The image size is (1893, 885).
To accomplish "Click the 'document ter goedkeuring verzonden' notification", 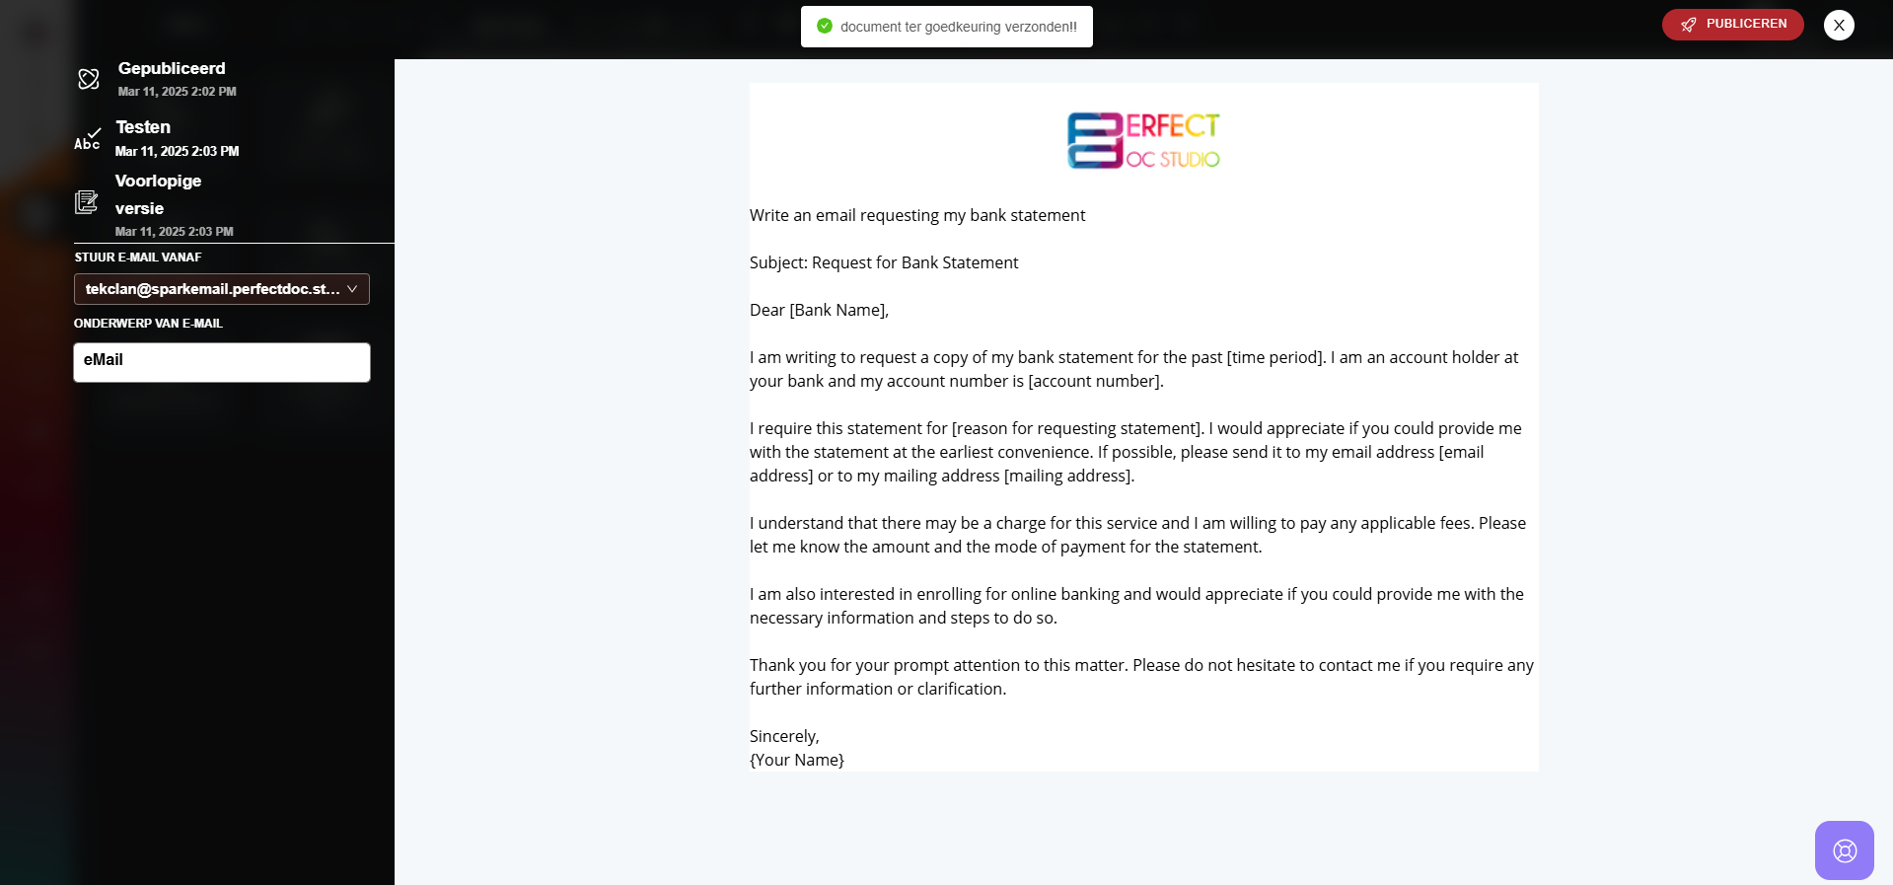I will pos(958,27).
